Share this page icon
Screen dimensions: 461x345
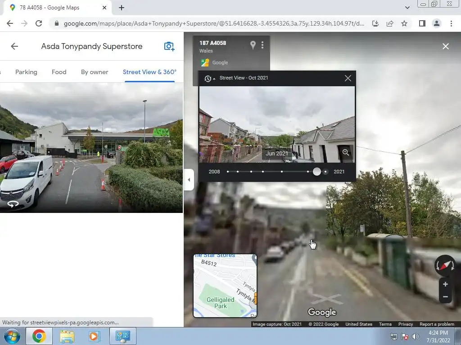[390, 23]
